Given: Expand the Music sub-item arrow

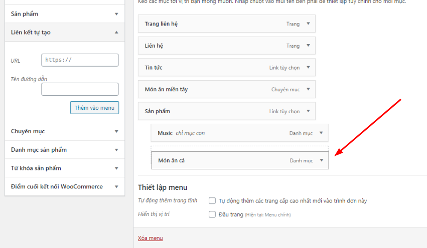Looking at the screenshot, I should pyautogui.click(x=321, y=133).
